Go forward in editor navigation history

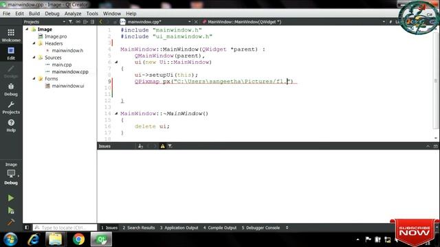click(108, 21)
